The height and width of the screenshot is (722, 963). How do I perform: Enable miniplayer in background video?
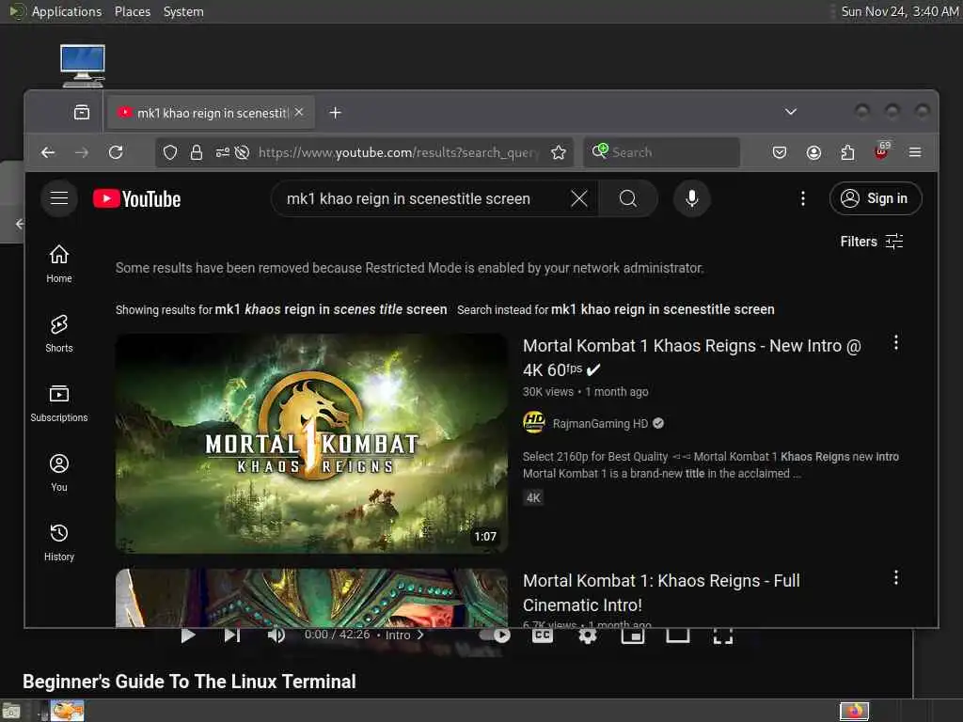click(633, 636)
